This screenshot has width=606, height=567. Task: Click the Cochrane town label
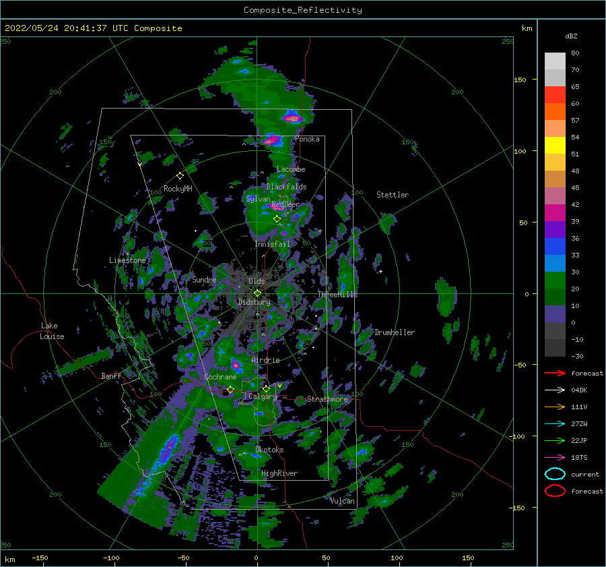pyautogui.click(x=220, y=377)
